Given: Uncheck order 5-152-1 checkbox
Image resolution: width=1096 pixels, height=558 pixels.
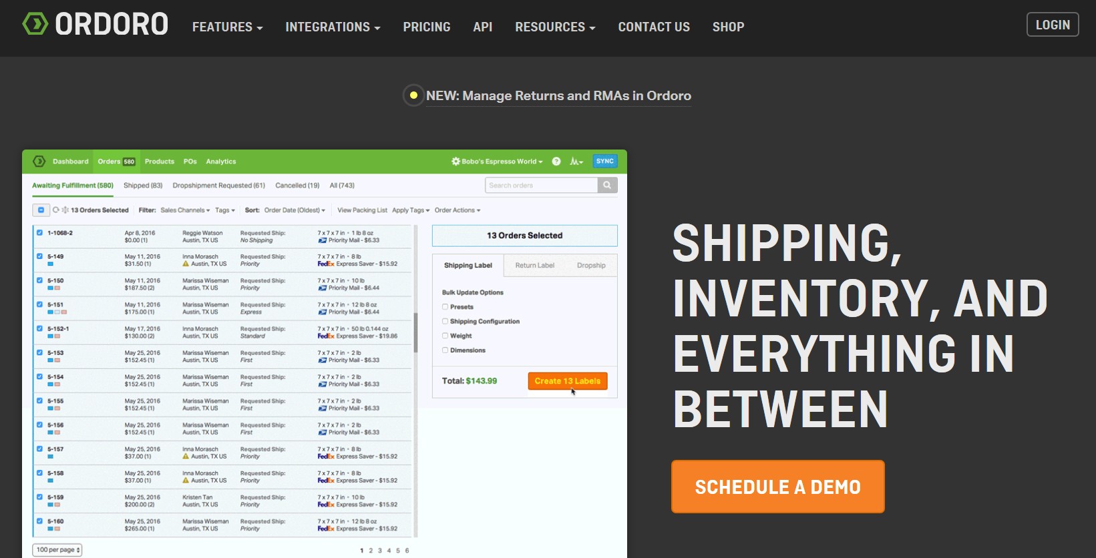Looking at the screenshot, I should [x=39, y=328].
